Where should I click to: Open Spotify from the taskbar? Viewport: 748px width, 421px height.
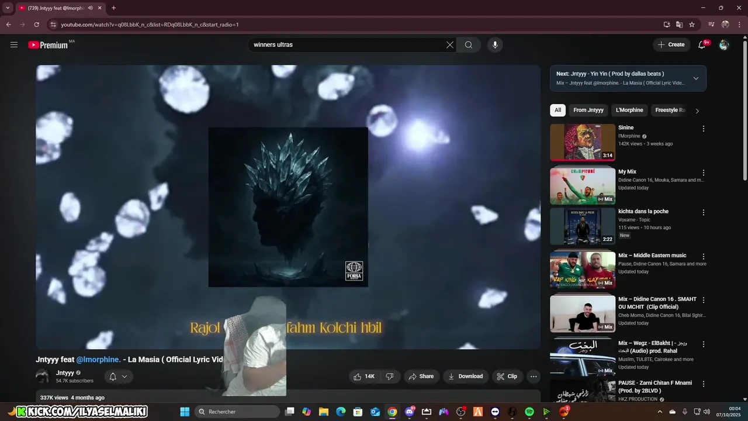(x=529, y=412)
